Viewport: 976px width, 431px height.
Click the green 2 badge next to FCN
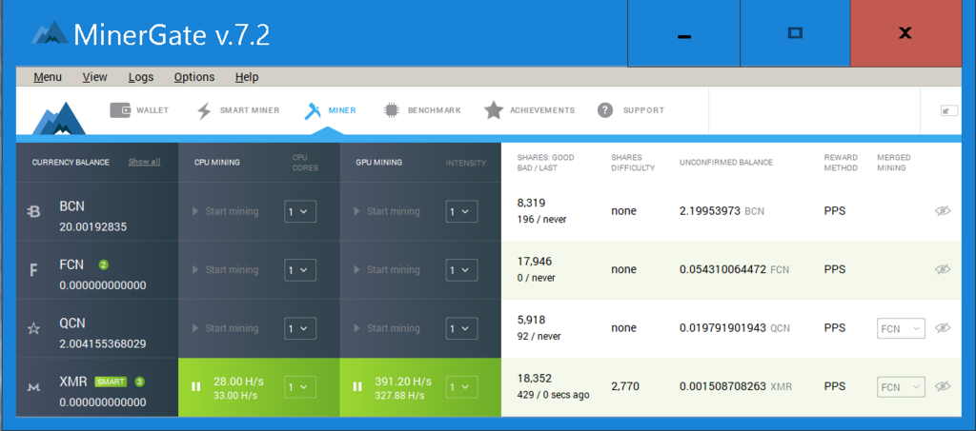103,264
